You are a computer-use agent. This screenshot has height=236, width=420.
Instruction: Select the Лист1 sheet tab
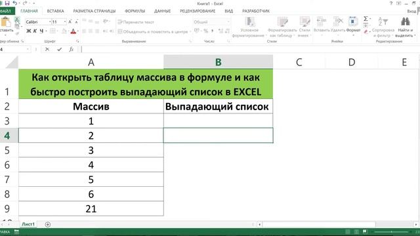[x=28, y=224]
